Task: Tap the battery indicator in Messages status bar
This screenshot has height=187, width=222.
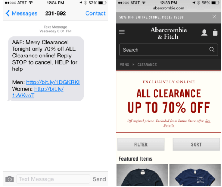Action: tap(102, 3)
